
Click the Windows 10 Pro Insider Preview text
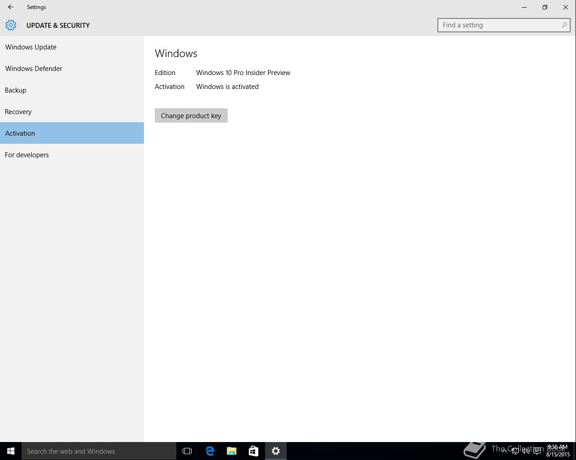(243, 72)
